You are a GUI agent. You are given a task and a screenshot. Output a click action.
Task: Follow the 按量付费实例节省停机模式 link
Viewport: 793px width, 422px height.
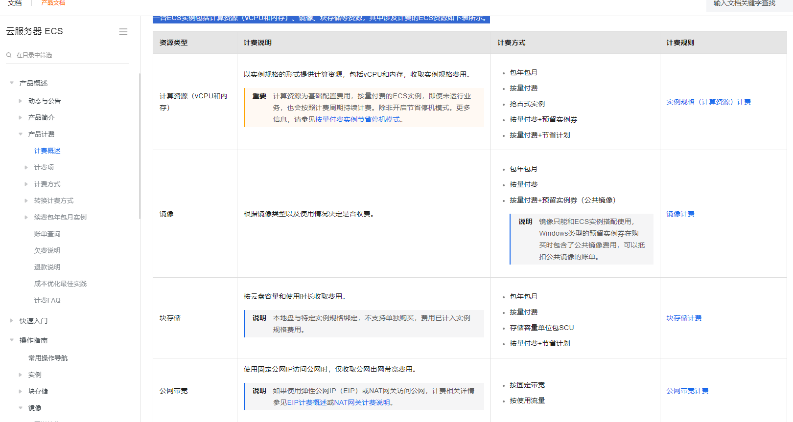click(357, 119)
